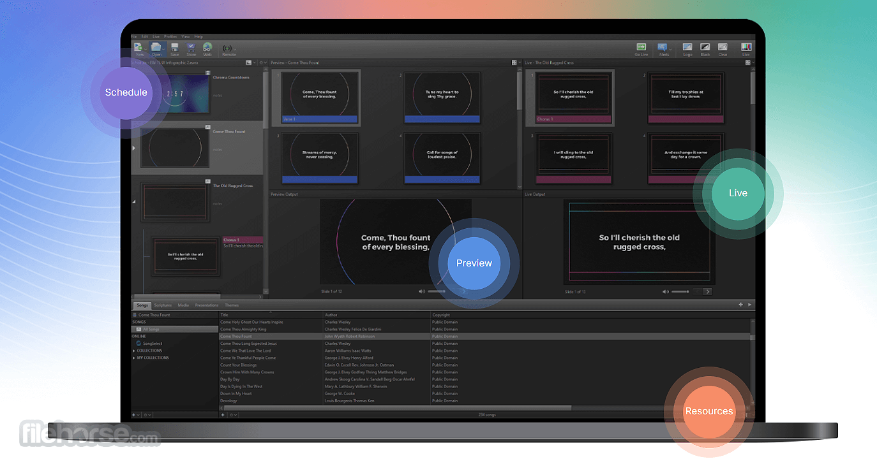The width and height of the screenshot is (877, 466).
Task: Select All Songs in the library tree
Action: click(x=175, y=329)
